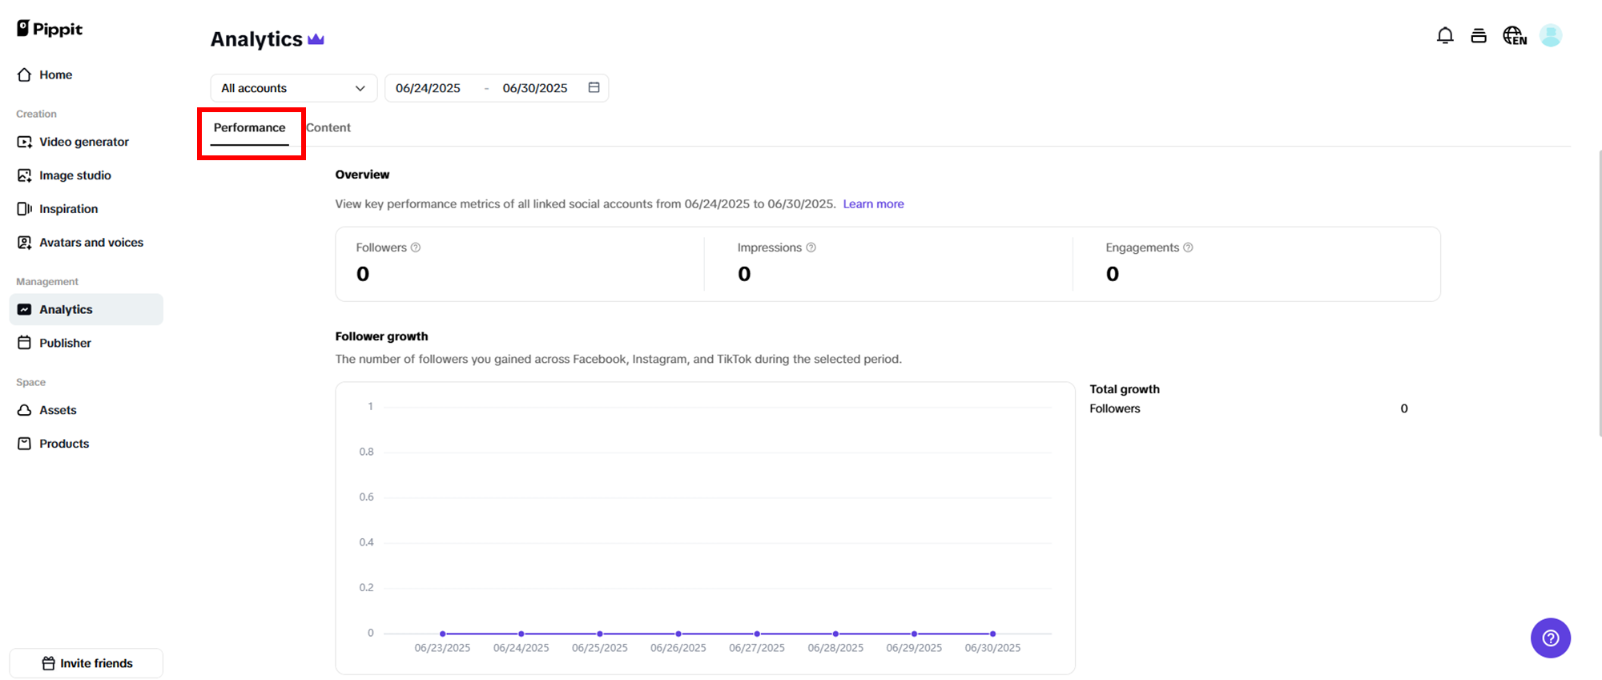This screenshot has width=1602, height=680.
Task: Click the 06/30/2025 data point on chart
Action: pyautogui.click(x=992, y=634)
